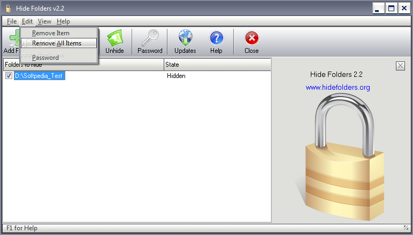
Task: Close the Hide Folders 2.2 info panel
Action: point(400,66)
